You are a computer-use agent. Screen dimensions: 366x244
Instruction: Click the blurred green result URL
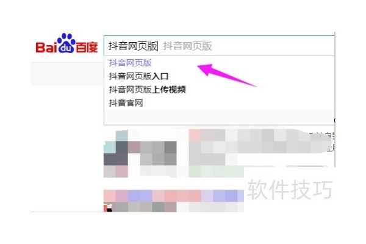click(x=217, y=171)
